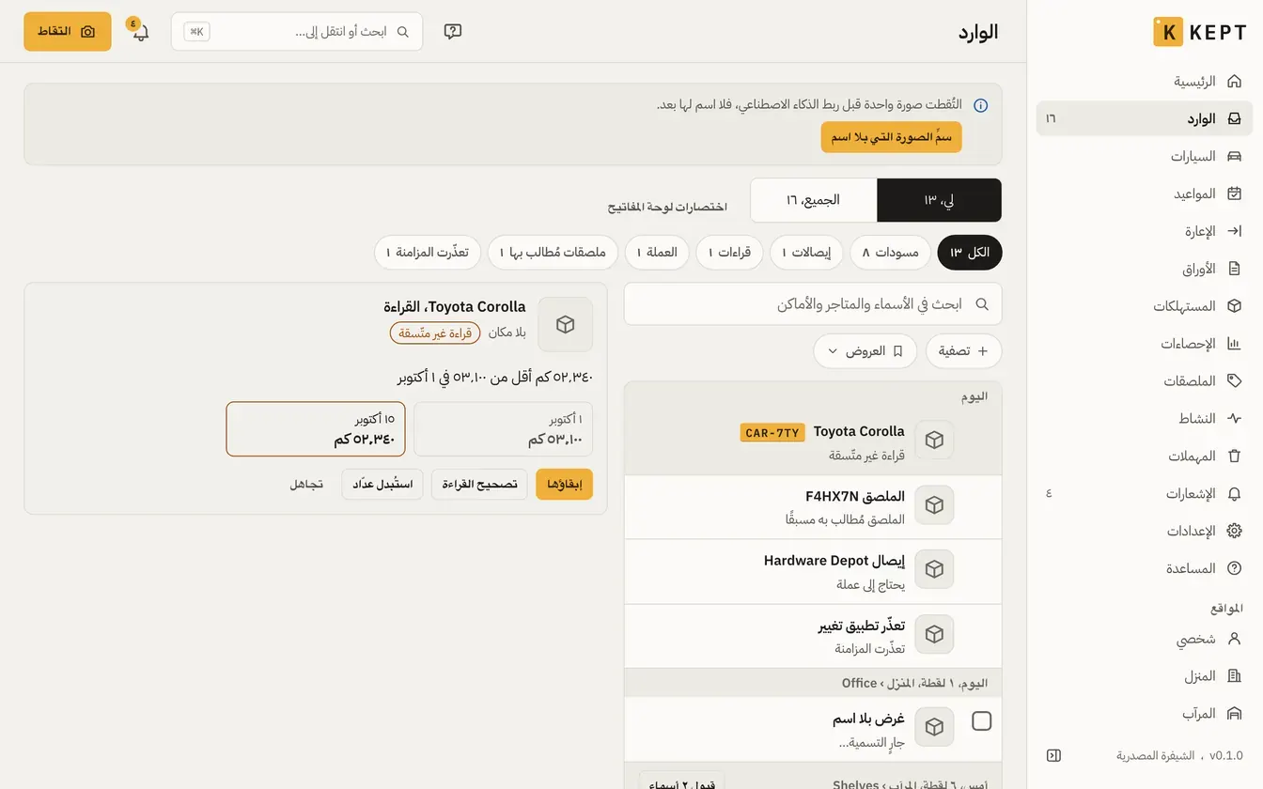Filter by مسودات ٨ drafts
1263x789 pixels.
click(891, 253)
